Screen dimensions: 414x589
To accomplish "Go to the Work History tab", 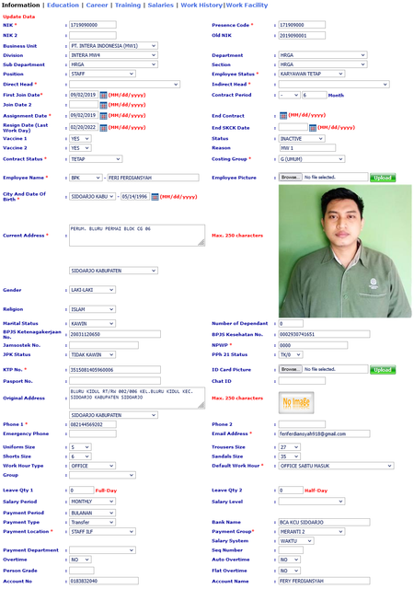I will click(x=201, y=6).
